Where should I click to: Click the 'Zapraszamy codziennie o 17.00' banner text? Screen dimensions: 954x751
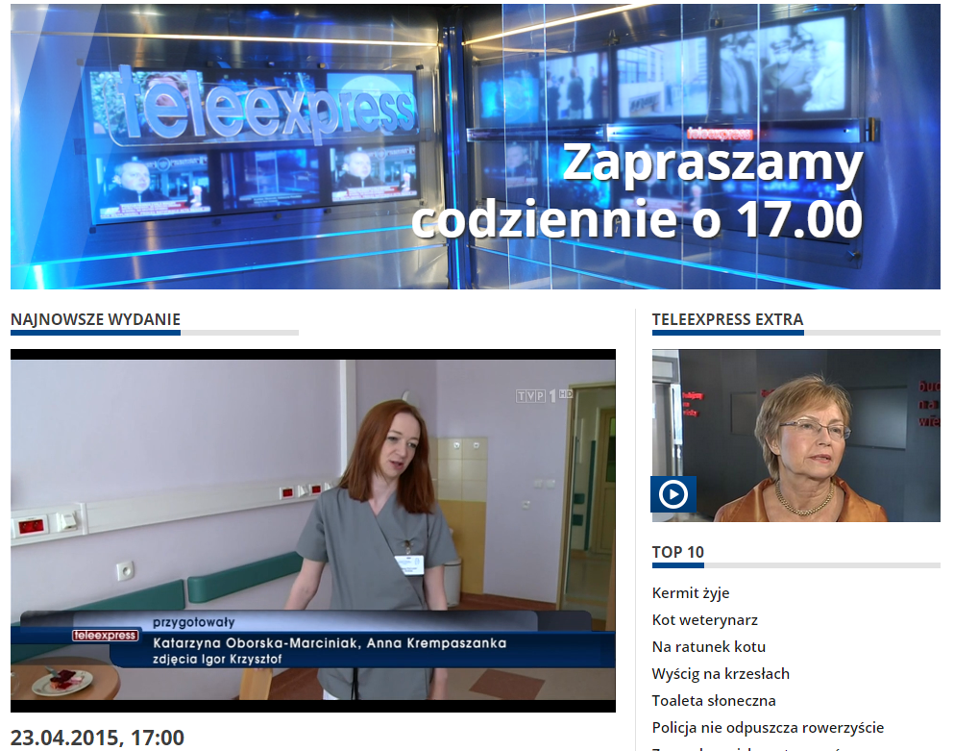pos(637,191)
